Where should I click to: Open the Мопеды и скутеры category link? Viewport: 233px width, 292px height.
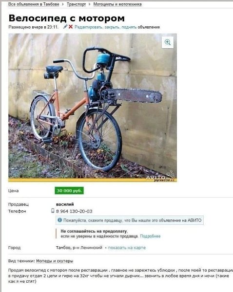click(x=55, y=261)
